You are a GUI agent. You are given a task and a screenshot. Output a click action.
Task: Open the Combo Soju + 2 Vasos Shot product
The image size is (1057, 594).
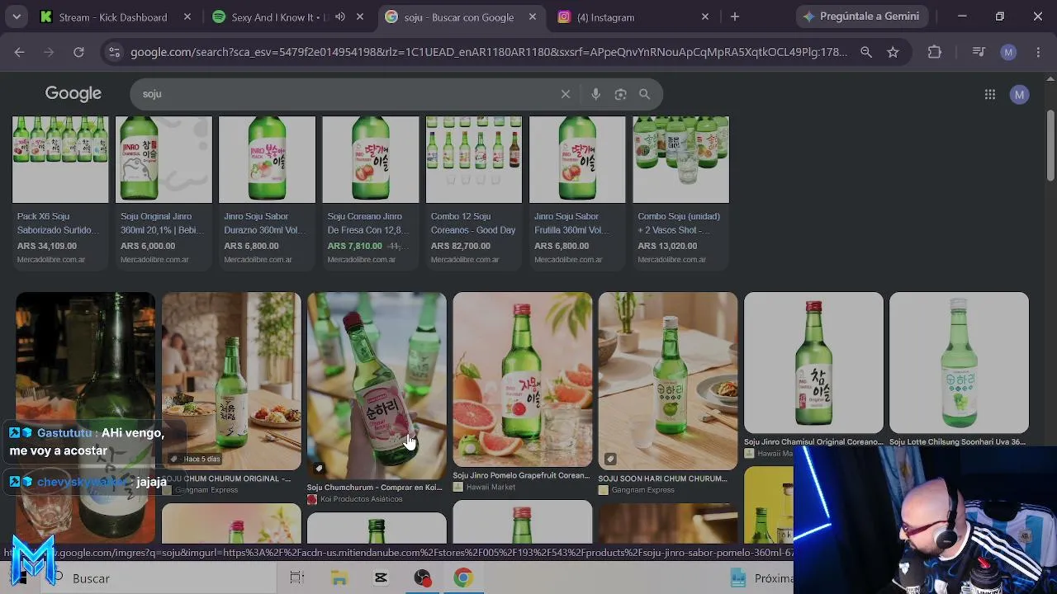(680, 193)
